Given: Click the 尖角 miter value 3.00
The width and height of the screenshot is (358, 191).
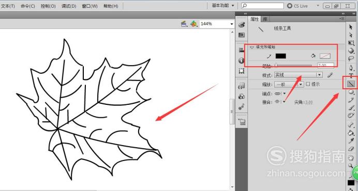Looking at the screenshot, I should coord(309,102).
